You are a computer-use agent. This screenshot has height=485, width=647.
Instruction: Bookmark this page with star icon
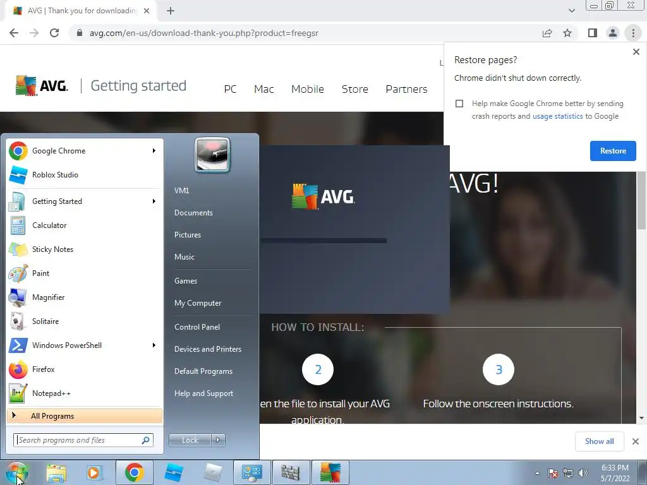point(567,33)
